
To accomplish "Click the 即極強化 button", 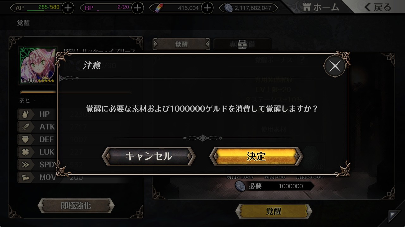I will point(76,206).
